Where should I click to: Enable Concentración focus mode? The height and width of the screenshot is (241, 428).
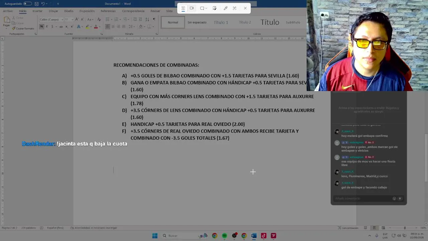pyautogui.click(x=348, y=228)
